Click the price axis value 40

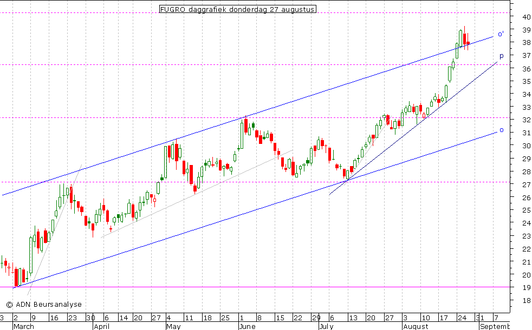tap(526, 17)
